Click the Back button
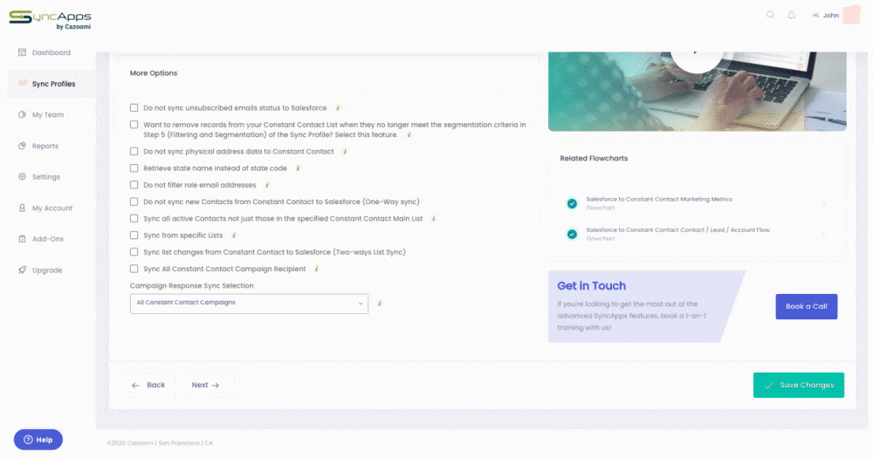873x458 pixels. tap(148, 385)
